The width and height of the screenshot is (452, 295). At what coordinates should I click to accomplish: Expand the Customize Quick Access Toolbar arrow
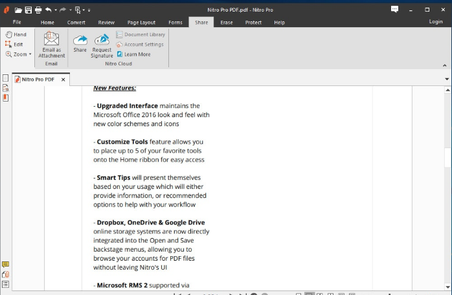89,10
